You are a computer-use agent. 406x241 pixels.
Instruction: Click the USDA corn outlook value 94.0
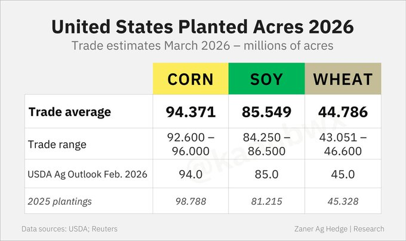click(x=190, y=176)
